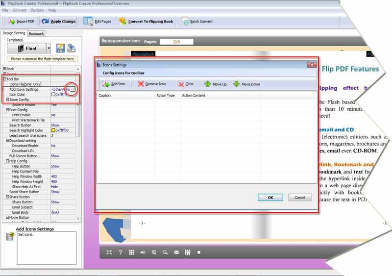392x276 pixels.
Task: Click the green Move Down arrow
Action: coord(236,84)
